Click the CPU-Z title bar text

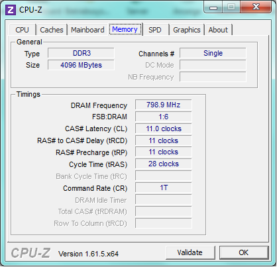[x=30, y=10]
